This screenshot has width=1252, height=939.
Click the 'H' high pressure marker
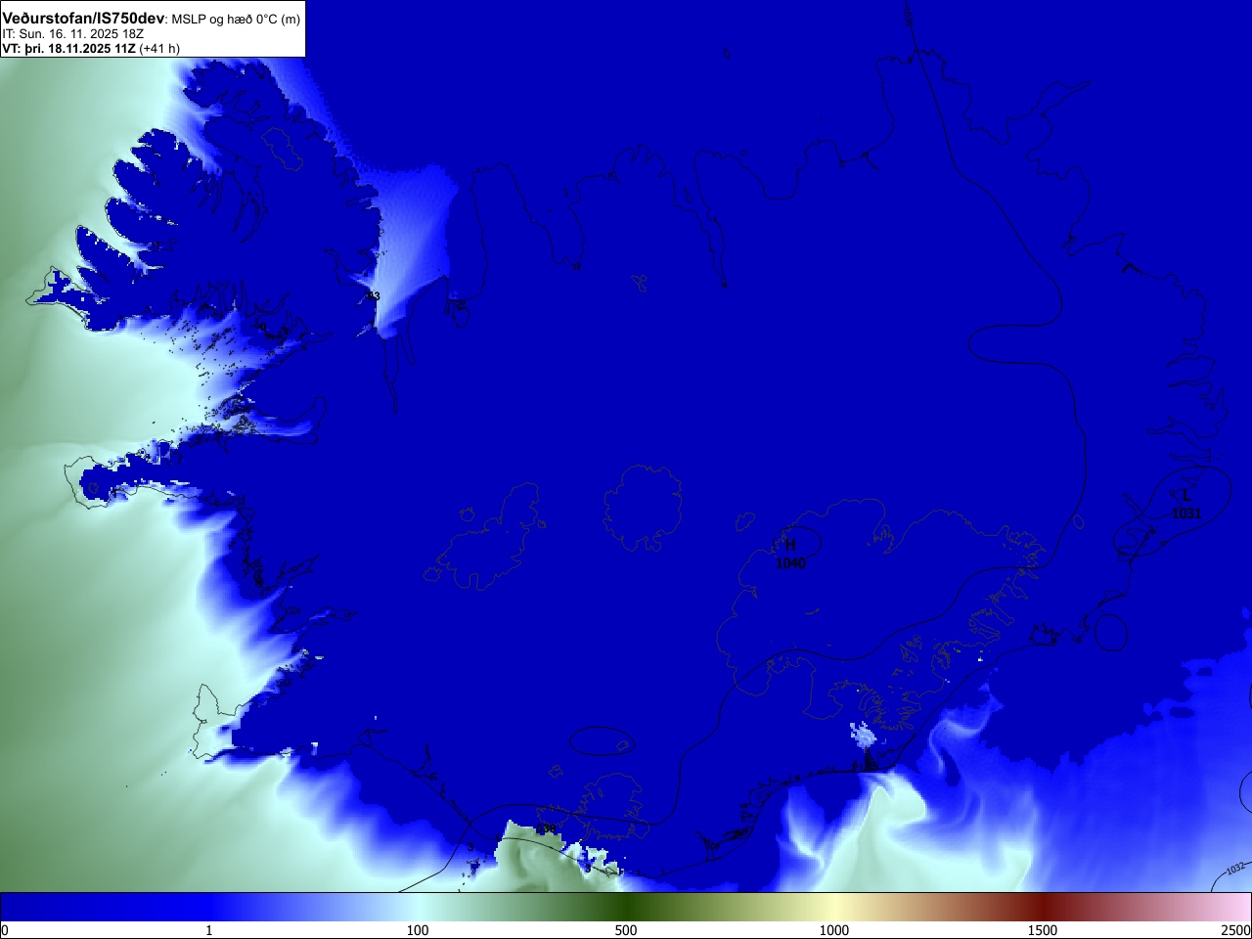click(790, 545)
